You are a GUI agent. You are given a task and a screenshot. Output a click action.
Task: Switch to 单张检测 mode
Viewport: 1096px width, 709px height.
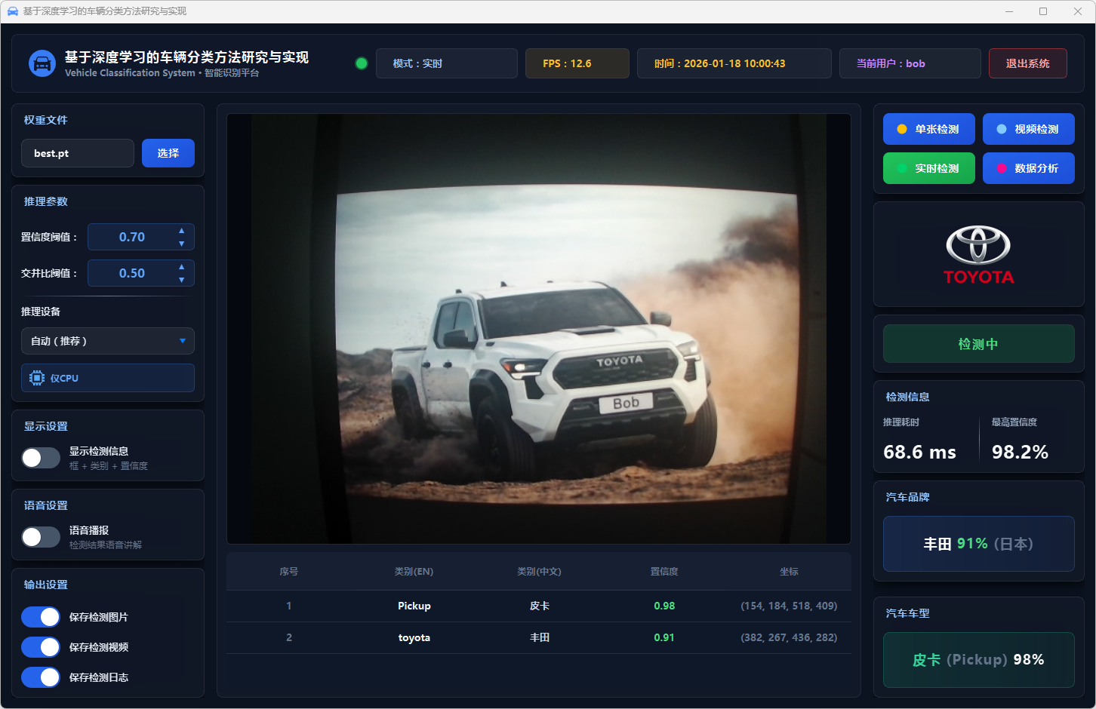(x=929, y=129)
